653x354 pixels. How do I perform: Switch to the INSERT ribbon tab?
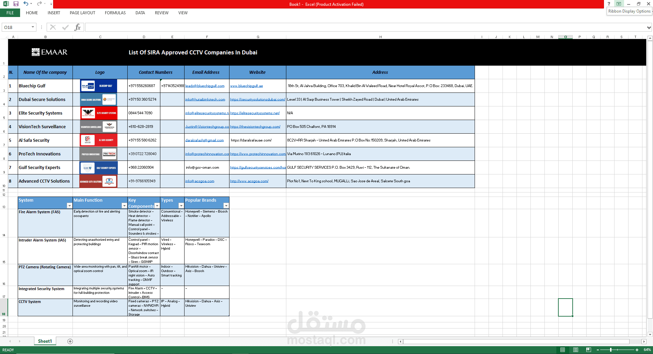(54, 13)
